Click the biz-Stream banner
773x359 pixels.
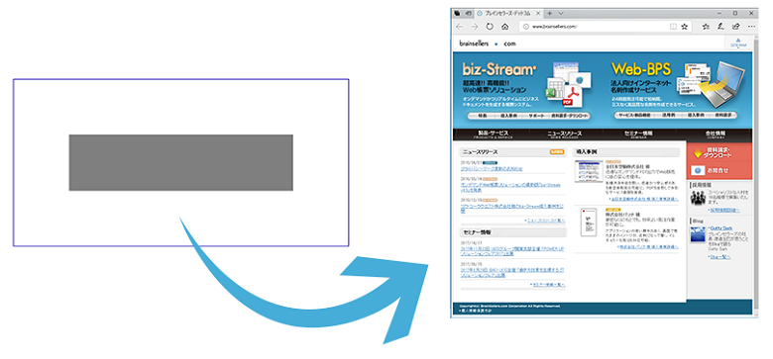[527, 90]
